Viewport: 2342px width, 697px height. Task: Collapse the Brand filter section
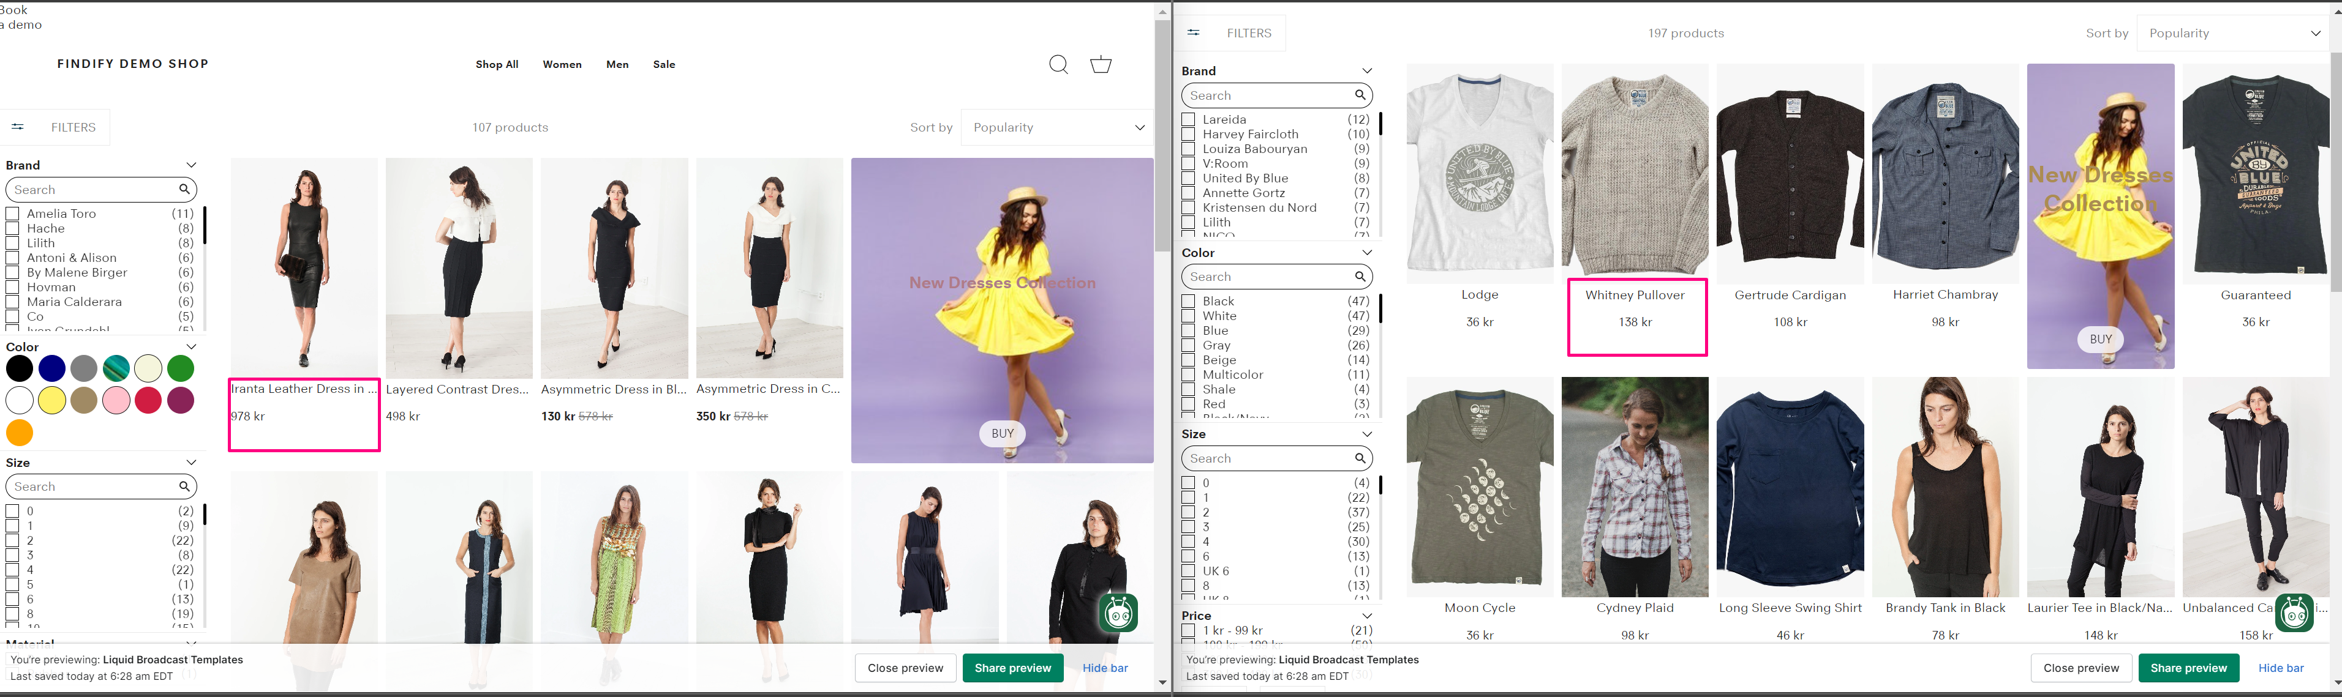click(x=191, y=165)
